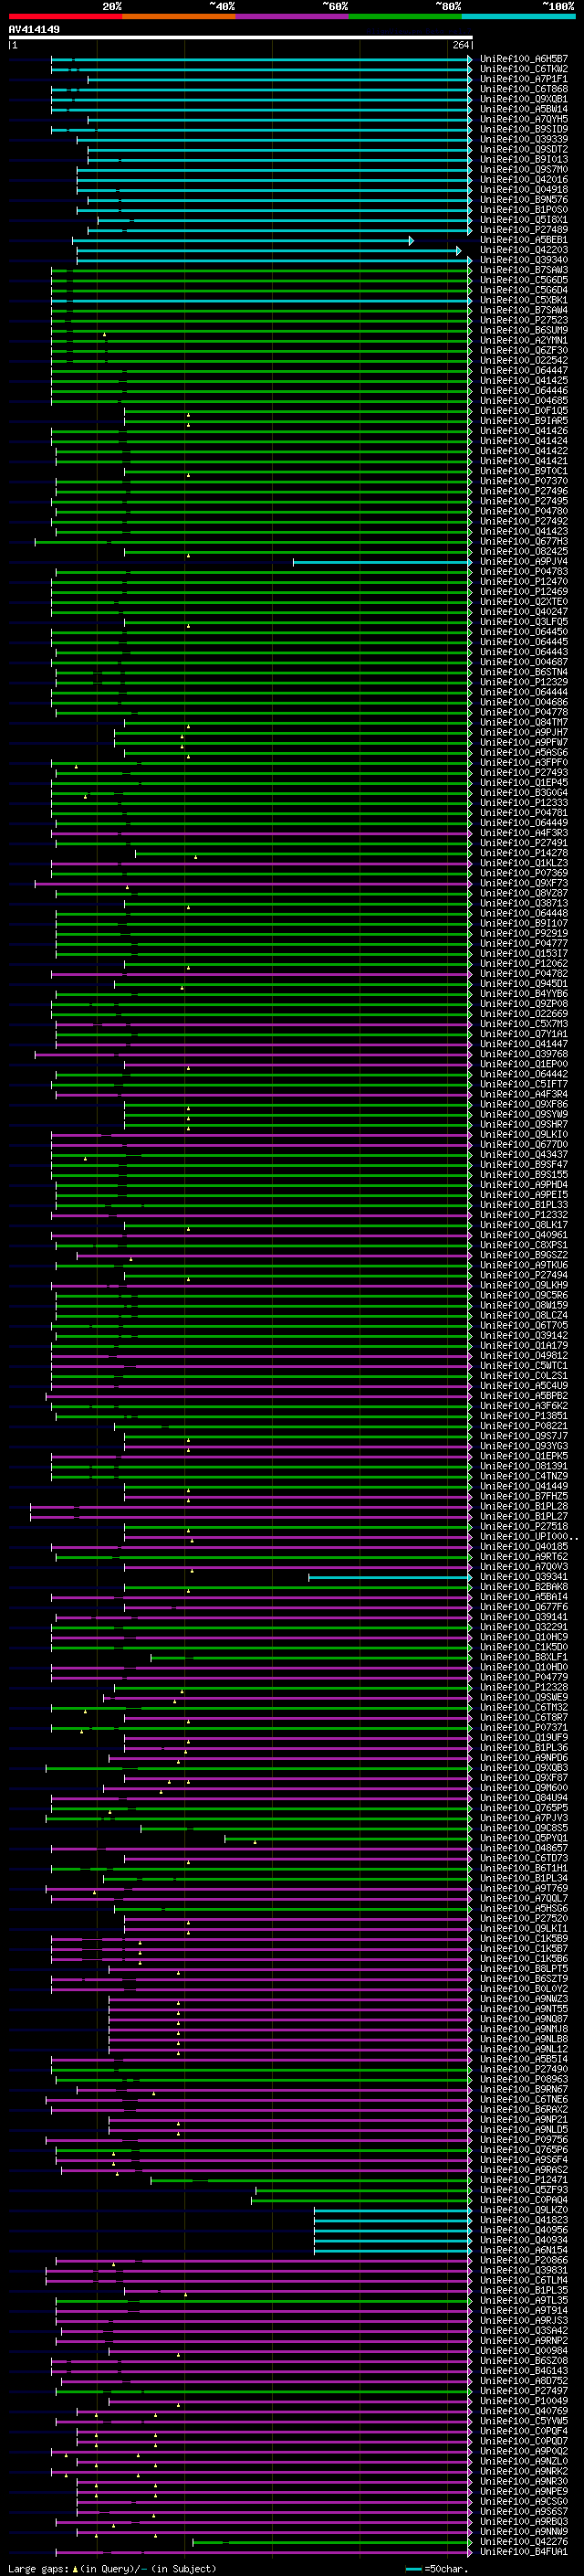Select label UniRef100_Q42203

(524, 250)
